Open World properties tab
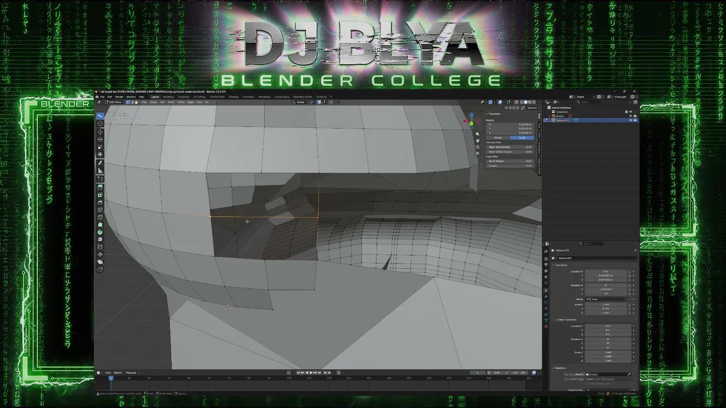726x408 pixels. point(546,283)
